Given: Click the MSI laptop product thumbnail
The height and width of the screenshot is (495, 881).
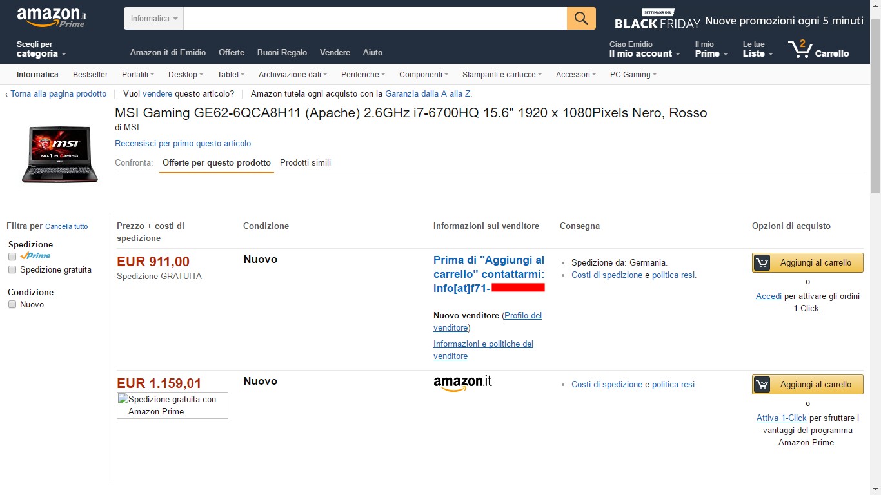Looking at the screenshot, I should point(60,155).
